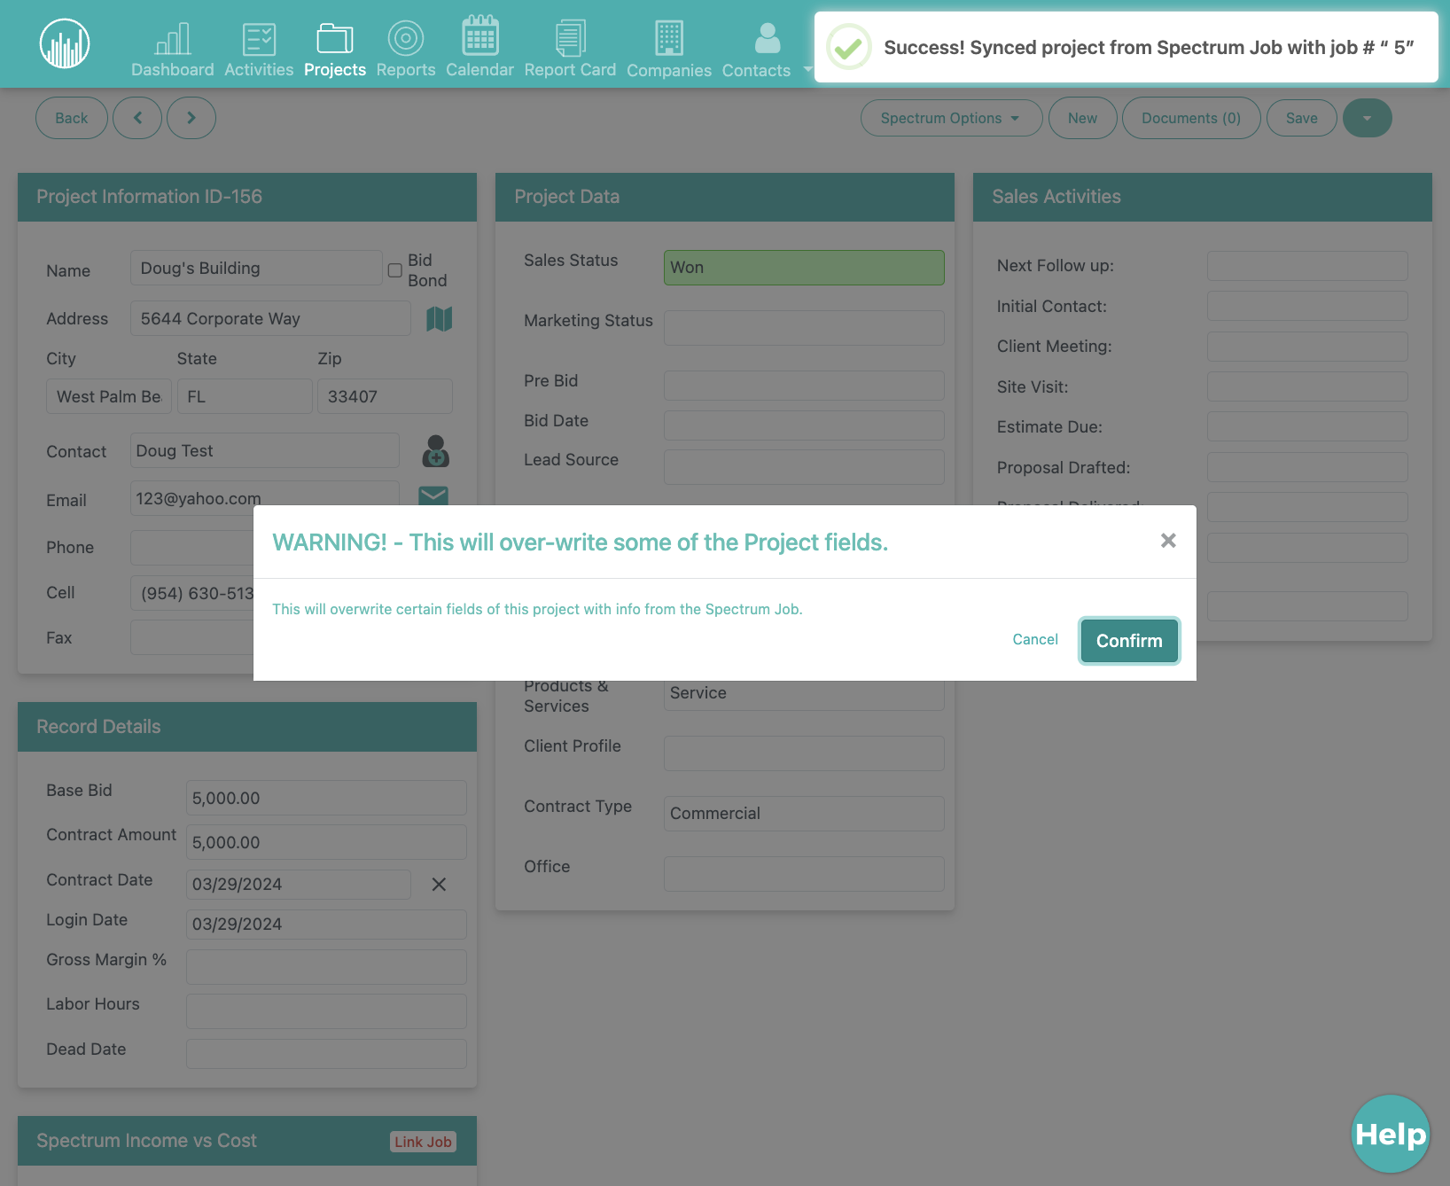
Task: Close the warning dialog with X
Action: pyautogui.click(x=1168, y=541)
